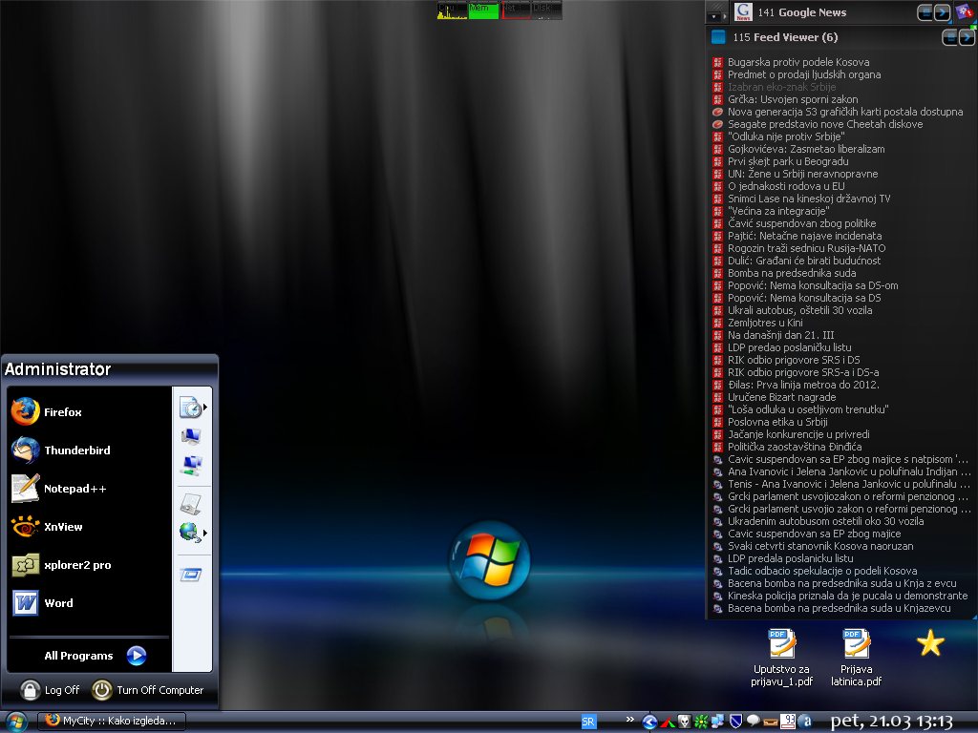Expand hidden taskbar items chevron
The width and height of the screenshot is (978, 733).
tap(629, 721)
